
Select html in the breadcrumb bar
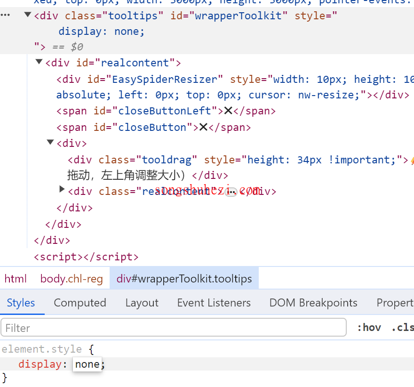click(16, 279)
